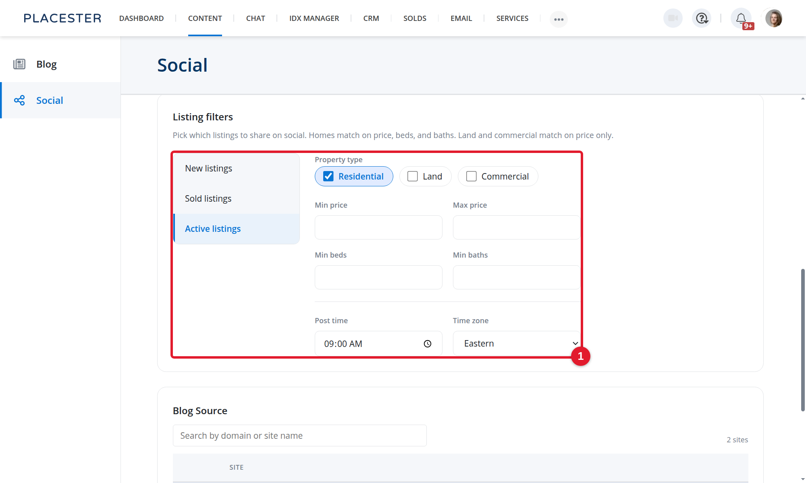Open the help question mark icon

[x=702, y=18]
